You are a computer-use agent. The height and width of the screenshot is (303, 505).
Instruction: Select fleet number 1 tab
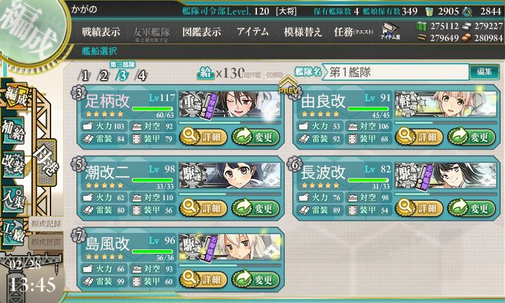coord(85,76)
